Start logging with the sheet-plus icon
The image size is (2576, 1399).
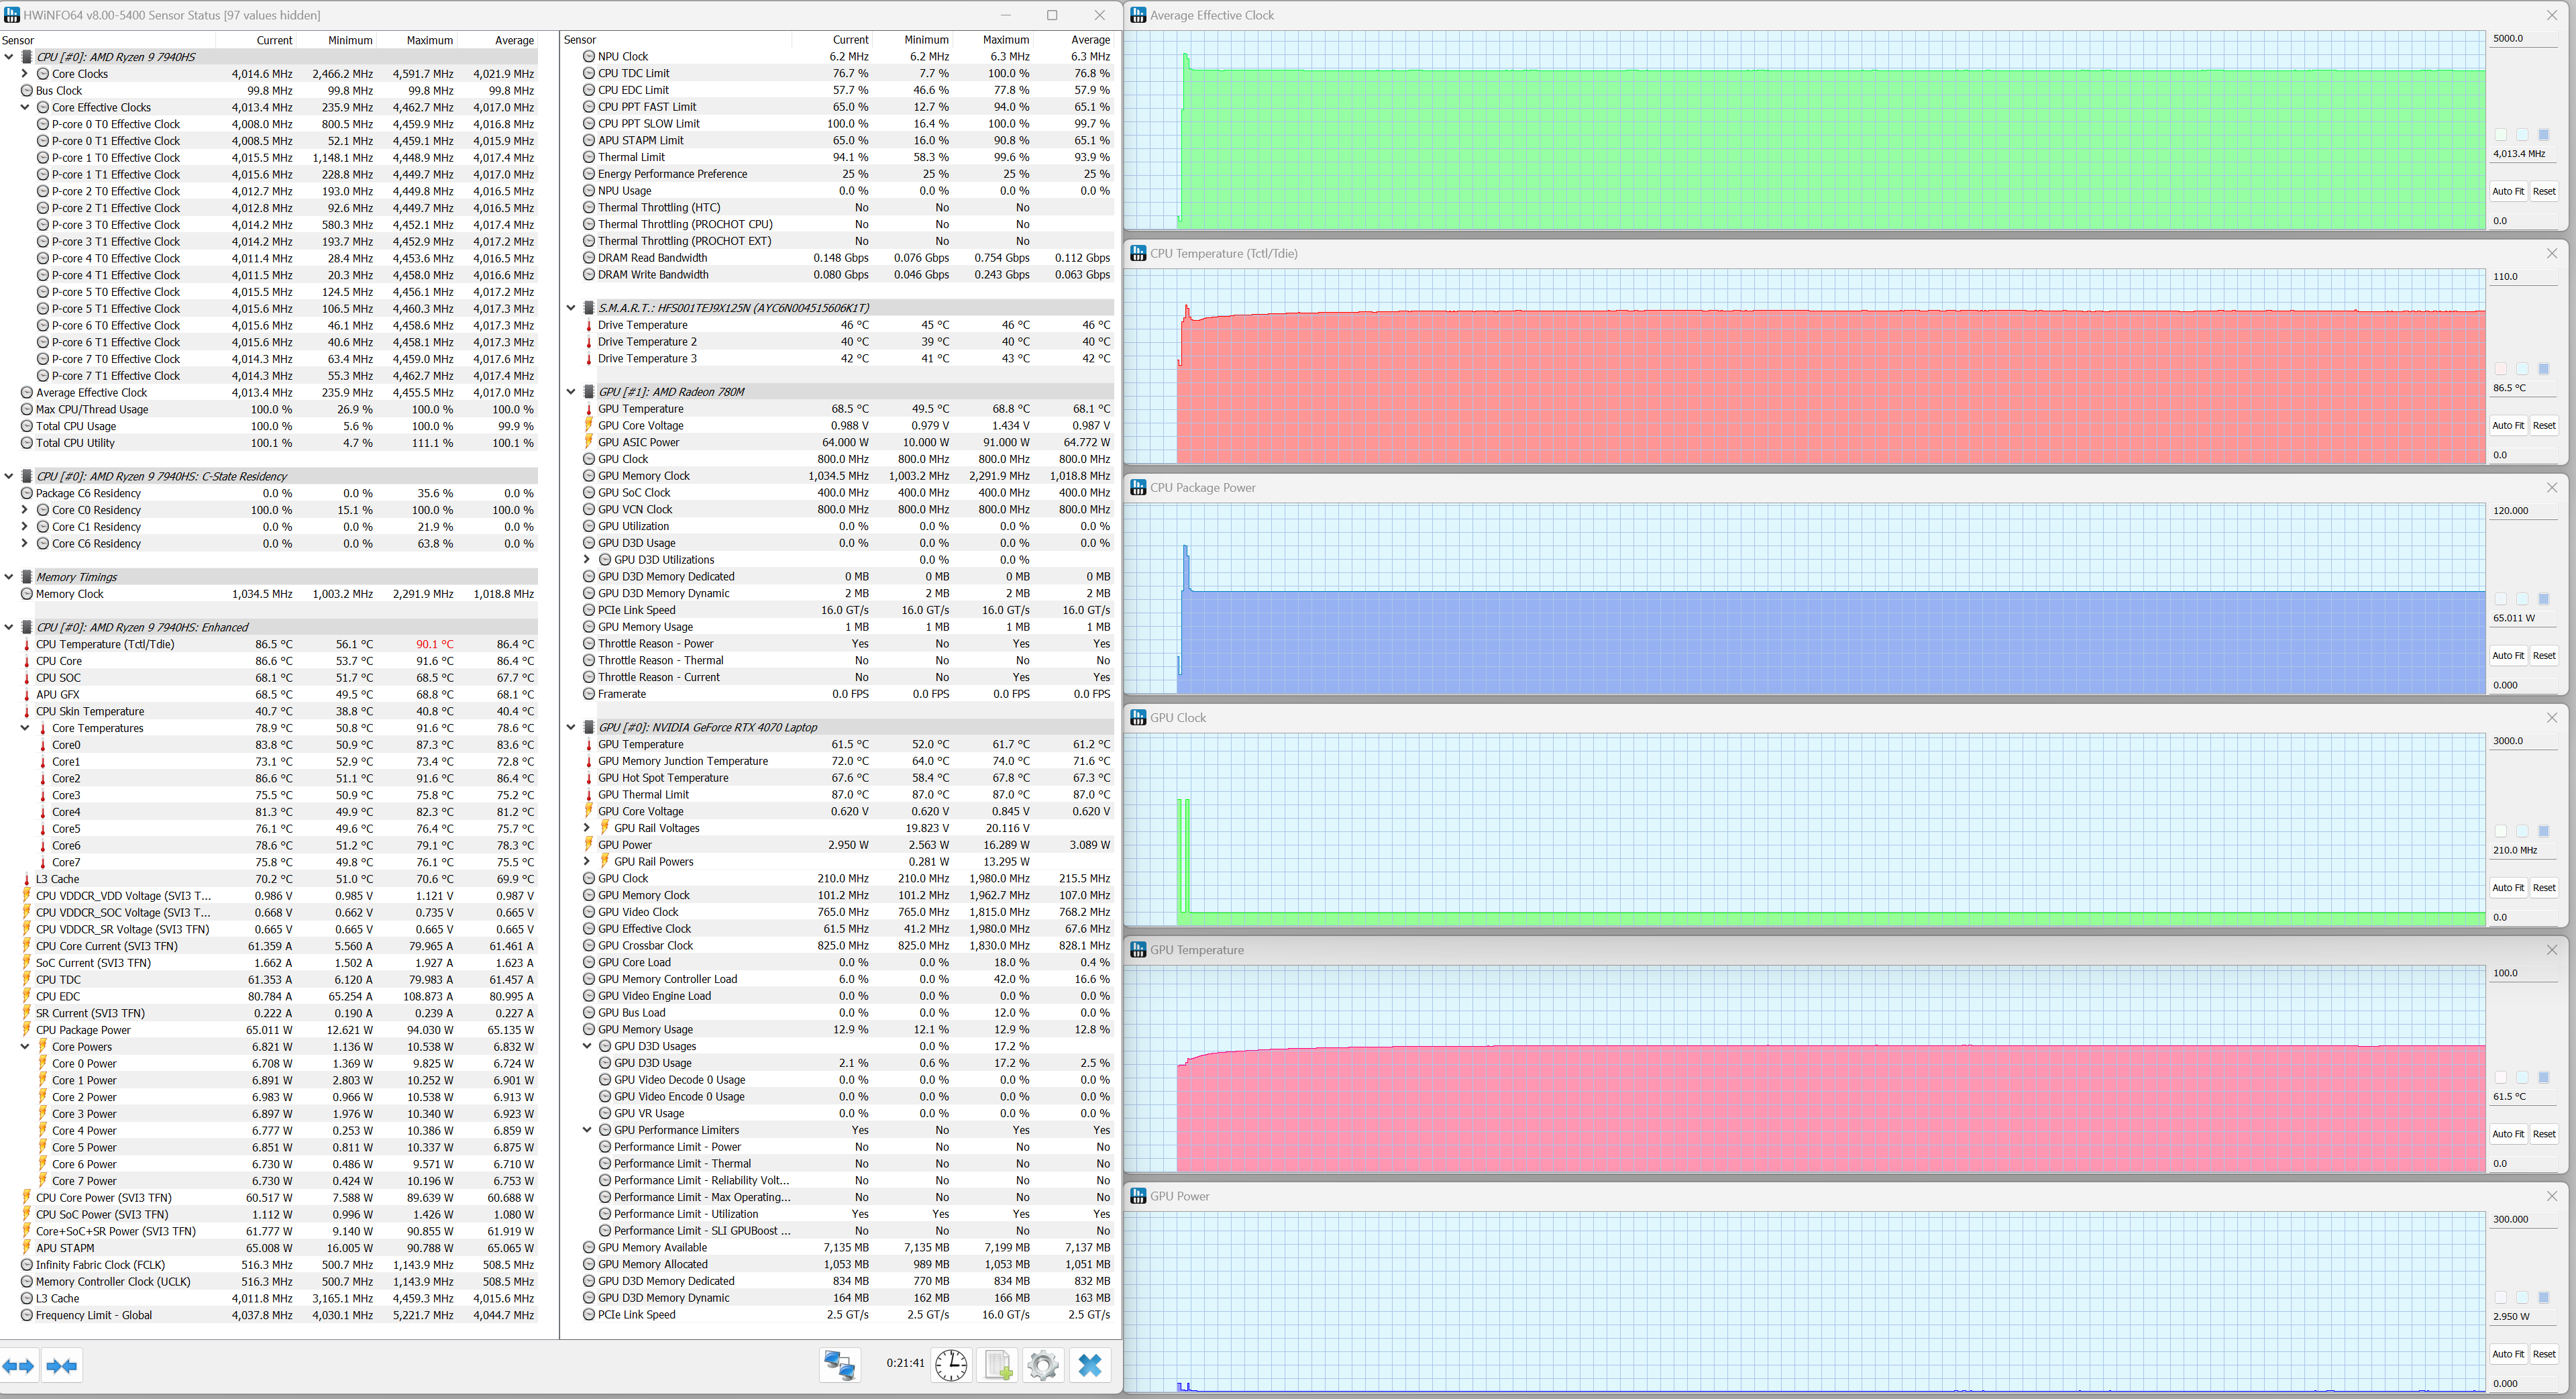click(x=998, y=1365)
